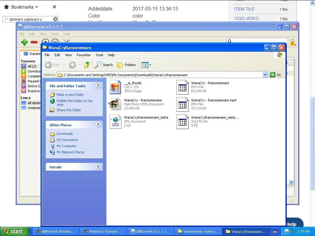Viewport: 315px width, 236px height.
Task: Click the Forward arrow button in Explorer
Action: 72,65
